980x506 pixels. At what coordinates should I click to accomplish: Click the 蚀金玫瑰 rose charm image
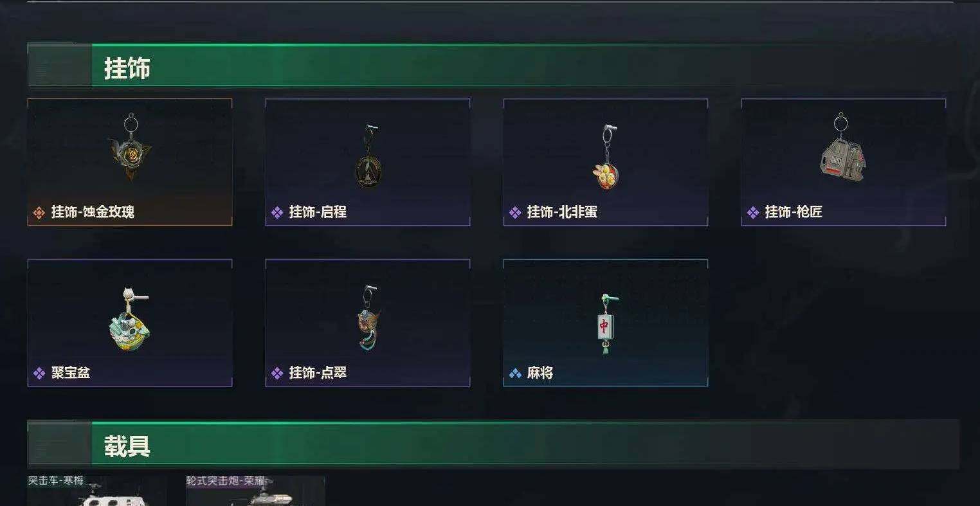(130, 147)
